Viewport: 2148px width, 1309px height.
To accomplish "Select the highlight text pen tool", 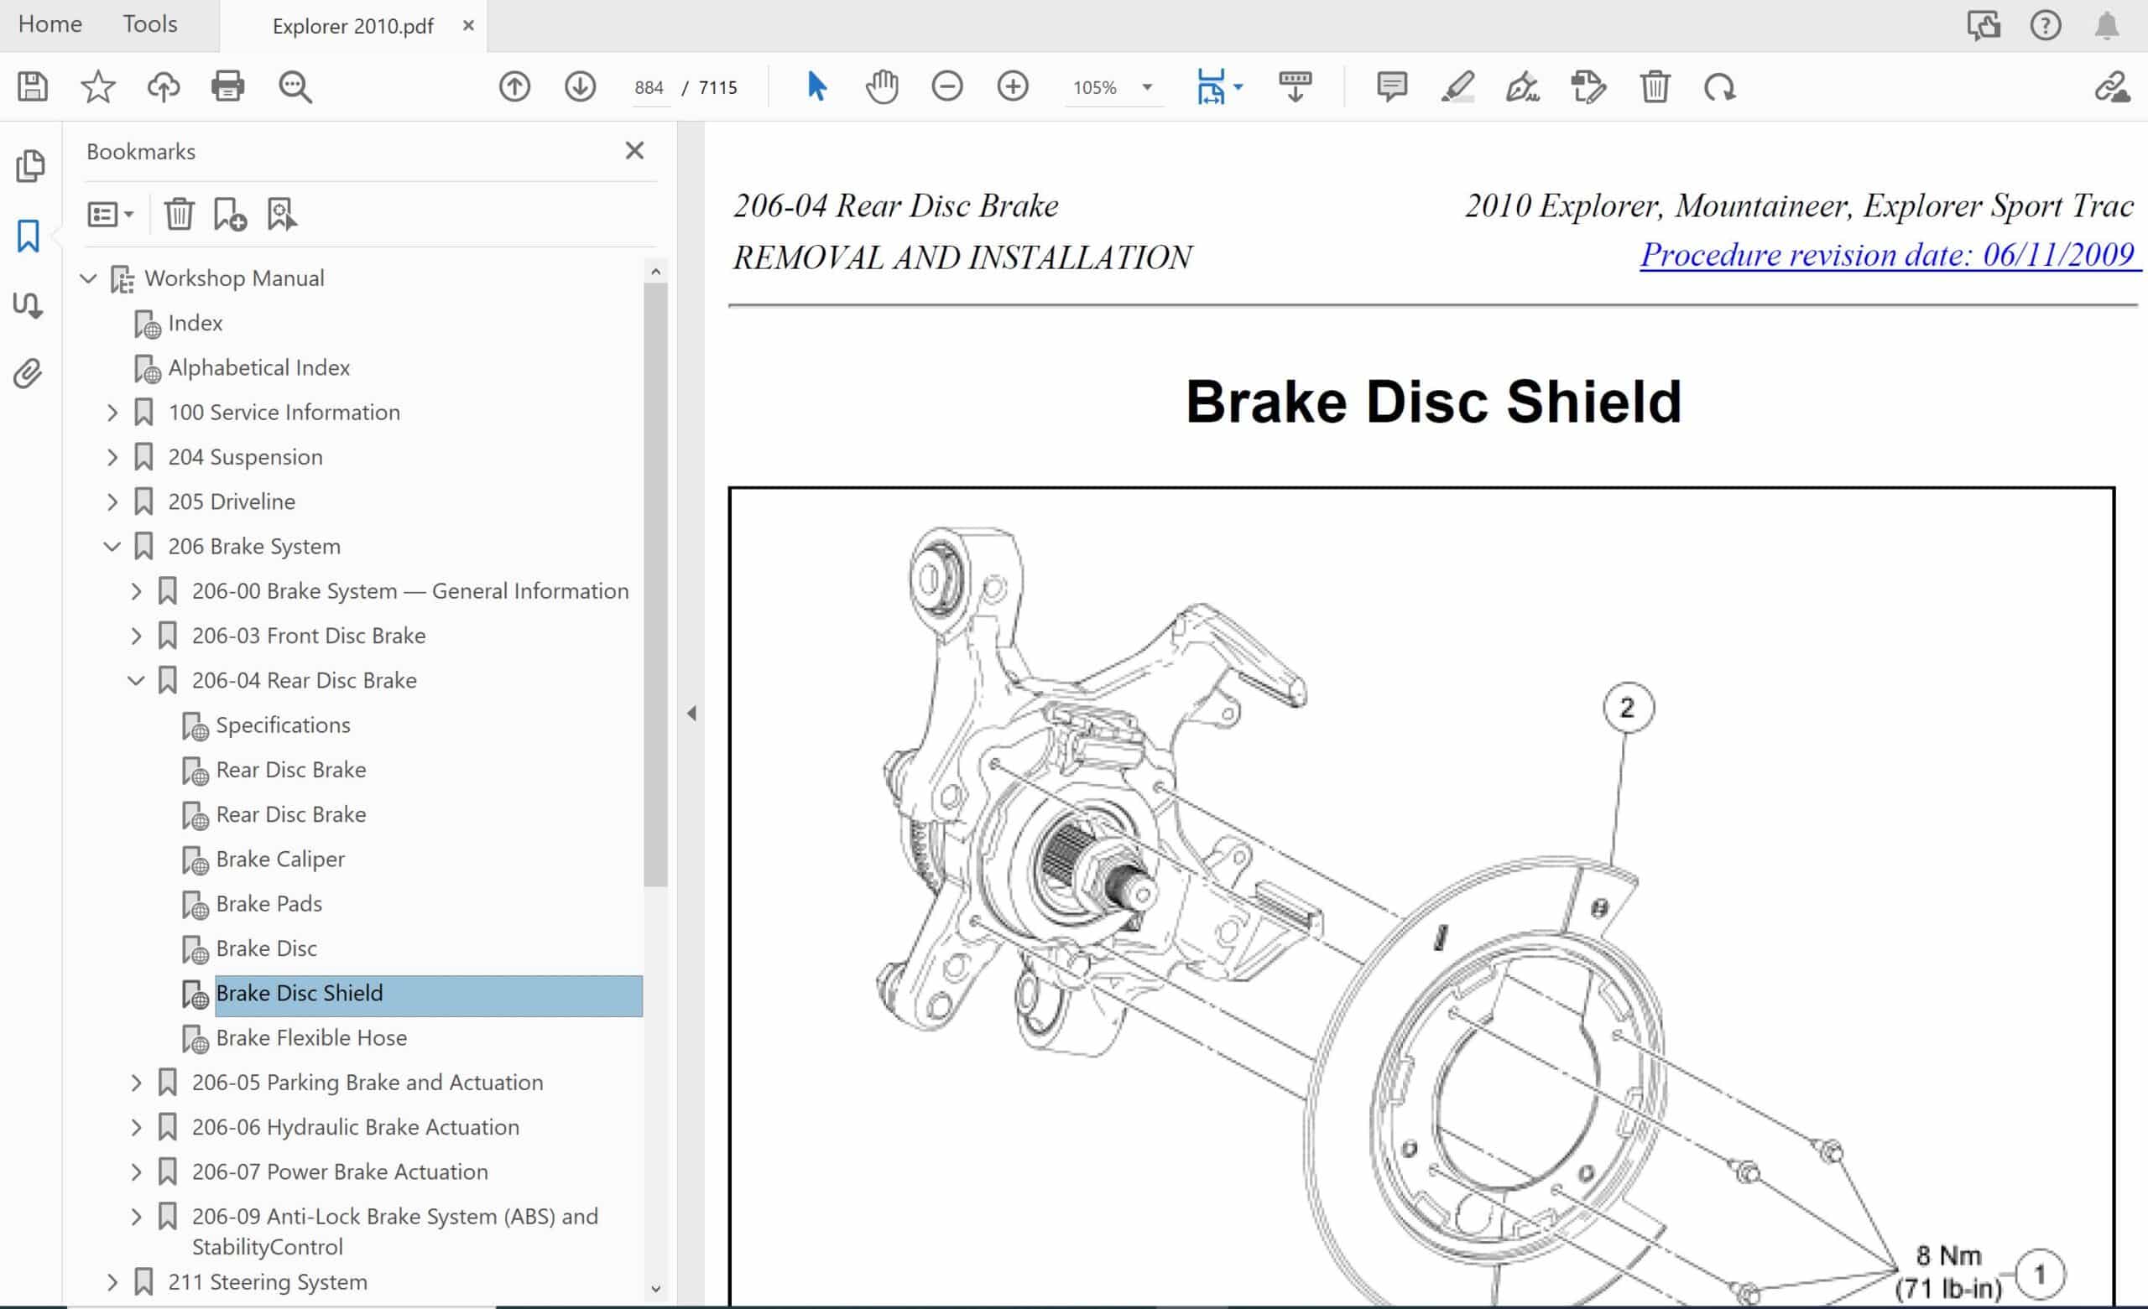I will [x=1457, y=87].
